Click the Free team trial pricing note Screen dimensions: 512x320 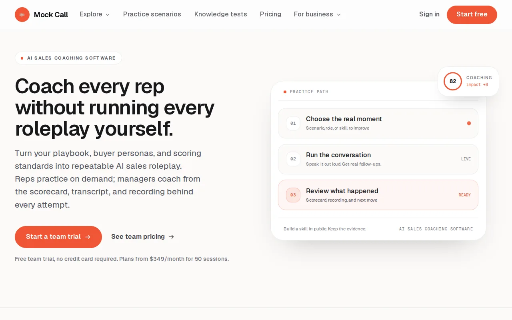pos(122,259)
